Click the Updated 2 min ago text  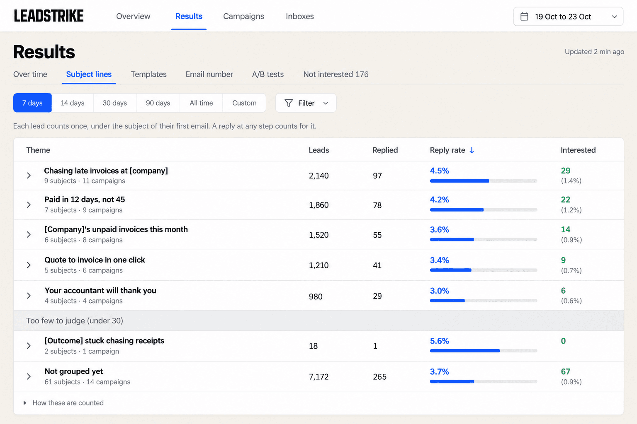pos(594,52)
